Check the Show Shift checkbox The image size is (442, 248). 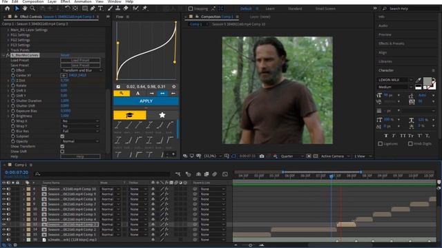coord(62,152)
